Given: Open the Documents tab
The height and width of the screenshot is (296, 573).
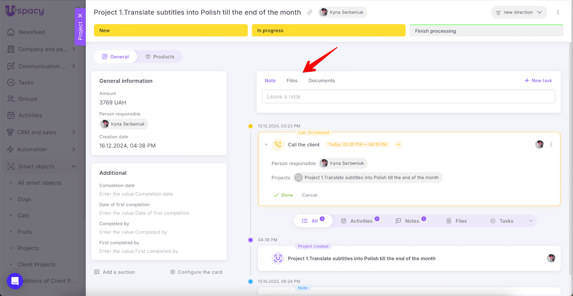Looking at the screenshot, I should (x=321, y=81).
